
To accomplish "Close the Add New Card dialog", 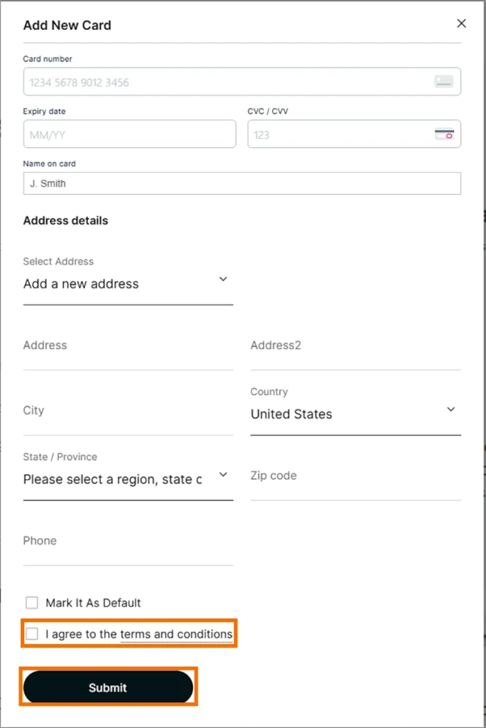I will click(461, 23).
